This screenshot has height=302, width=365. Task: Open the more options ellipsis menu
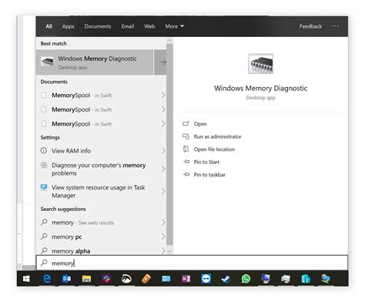335,26
